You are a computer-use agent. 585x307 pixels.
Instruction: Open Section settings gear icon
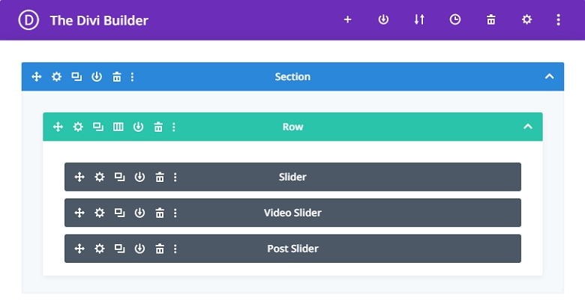pos(56,76)
